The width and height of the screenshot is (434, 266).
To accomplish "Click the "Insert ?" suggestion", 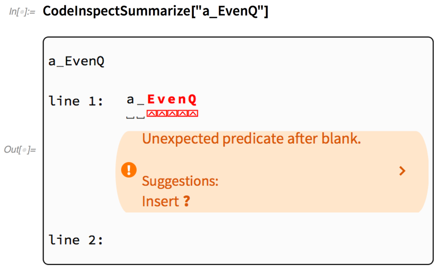I will [x=165, y=202].
